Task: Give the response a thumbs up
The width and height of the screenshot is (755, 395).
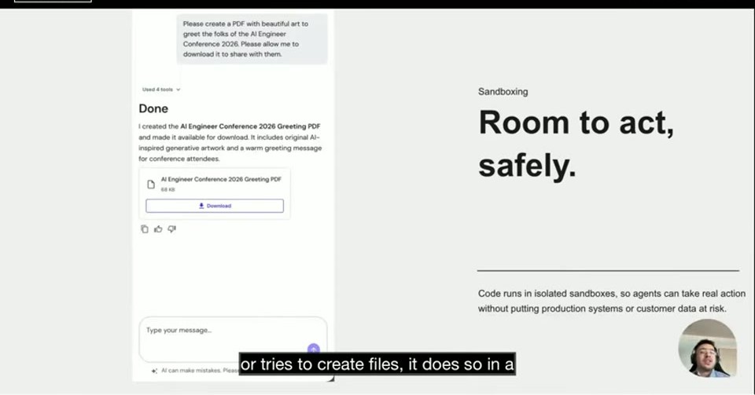Action: pos(158,229)
